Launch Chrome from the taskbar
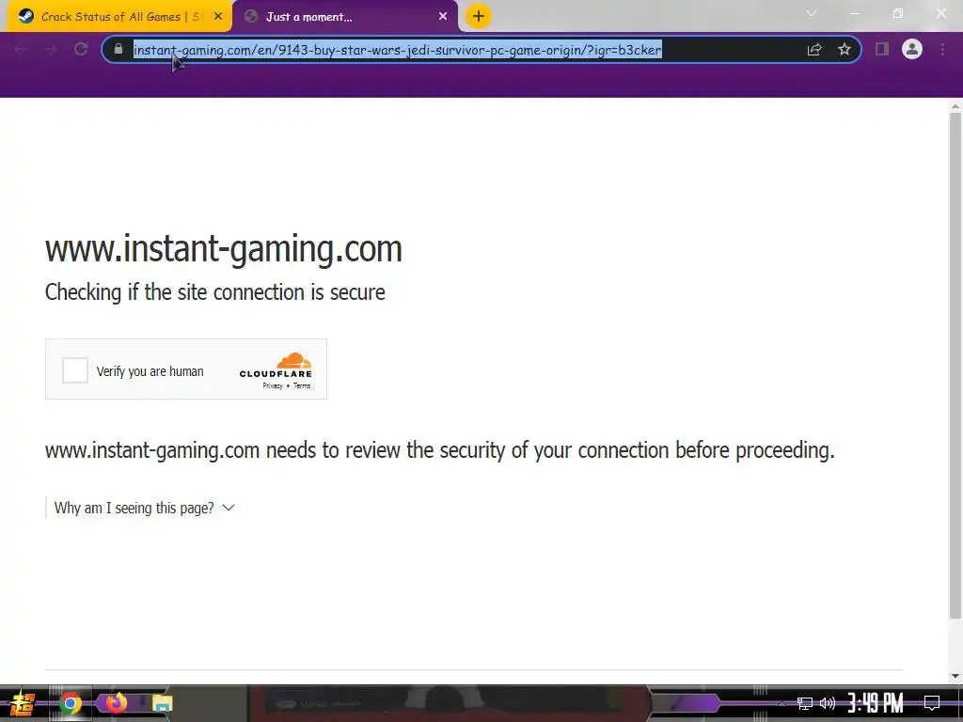The image size is (963, 722). click(x=70, y=703)
